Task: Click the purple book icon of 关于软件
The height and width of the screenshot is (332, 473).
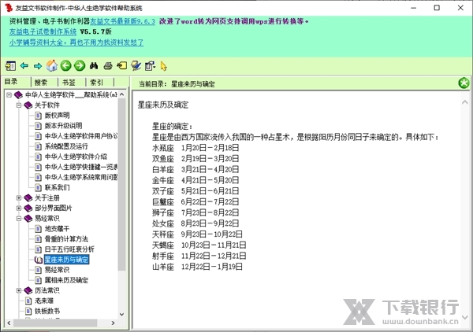Action: pyautogui.click(x=28, y=105)
